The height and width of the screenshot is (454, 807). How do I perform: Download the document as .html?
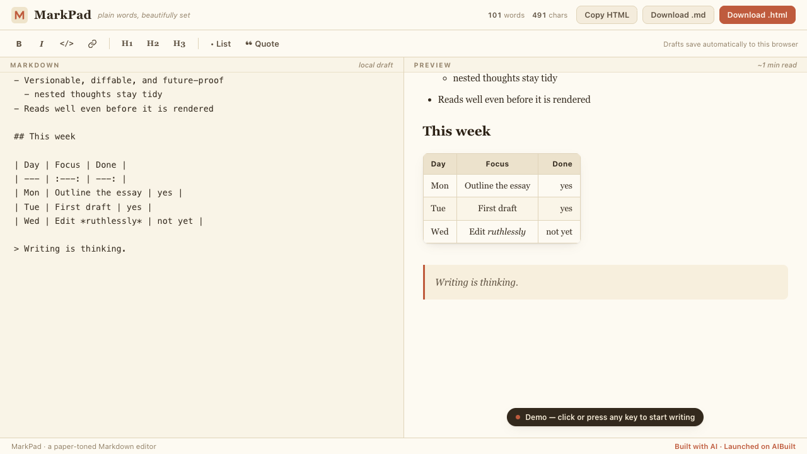[757, 15]
